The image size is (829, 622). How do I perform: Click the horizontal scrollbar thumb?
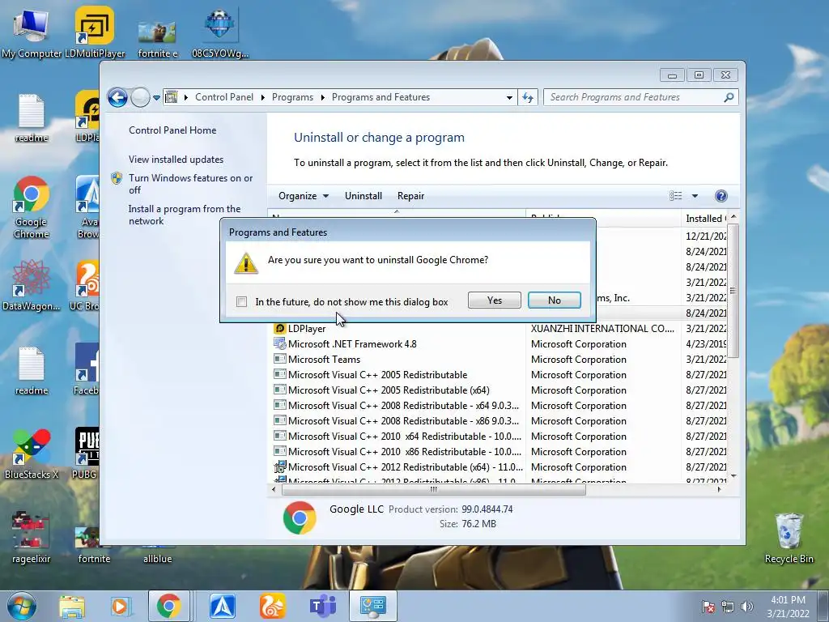click(x=434, y=489)
